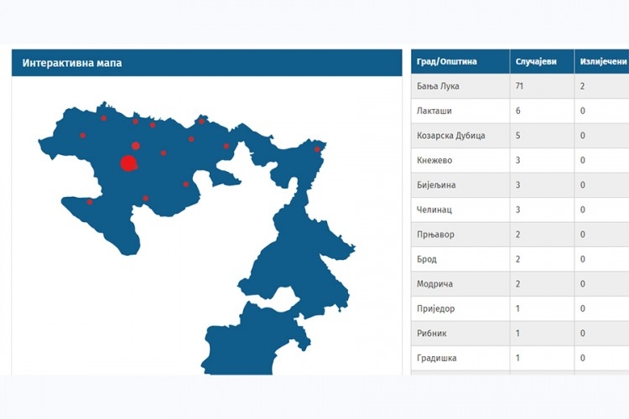Click the easternmost red marker on the map
Image resolution: width=629 pixels, height=419 pixels.
point(317,150)
